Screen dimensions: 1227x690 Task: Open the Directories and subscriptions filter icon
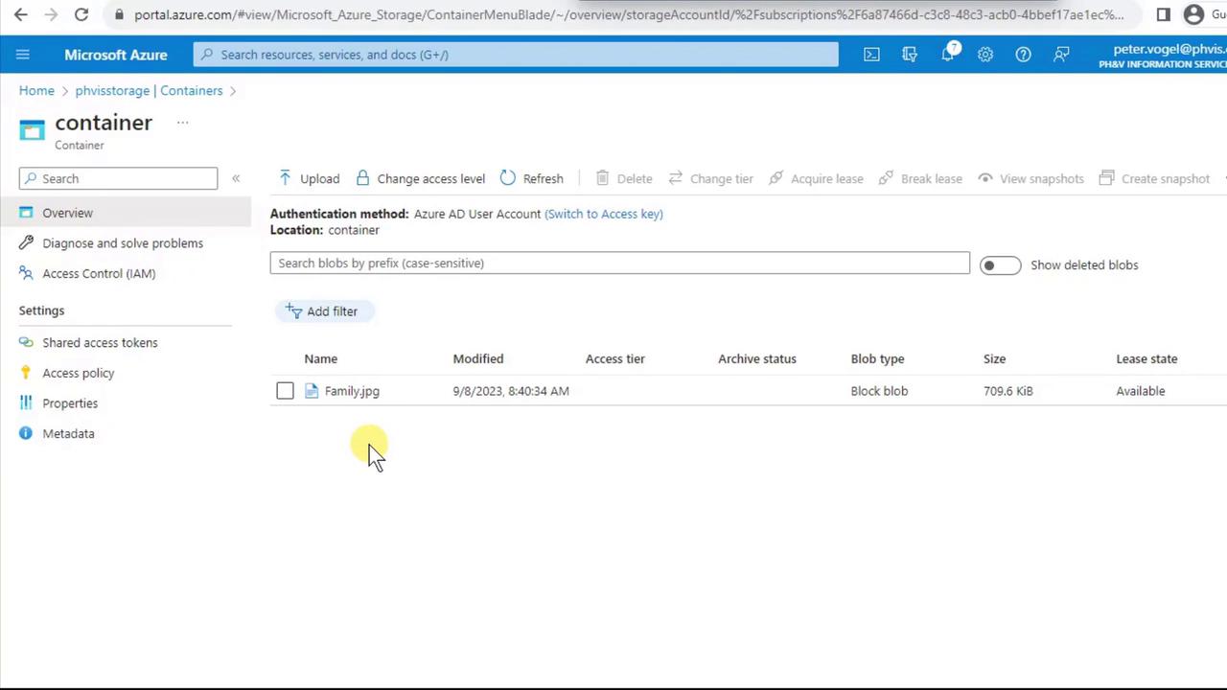pyautogui.click(x=910, y=55)
